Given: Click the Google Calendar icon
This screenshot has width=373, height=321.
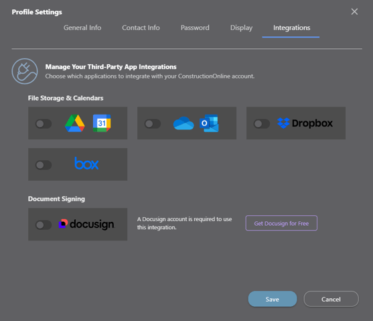Looking at the screenshot, I should 102,123.
